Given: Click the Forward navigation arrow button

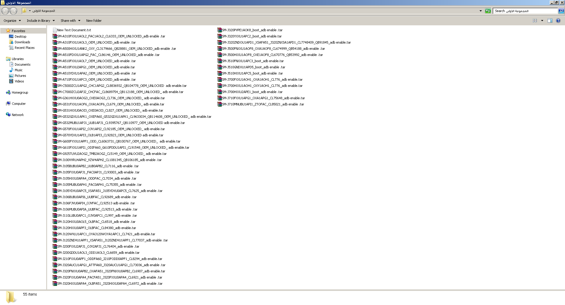Looking at the screenshot, I should (x=14, y=11).
